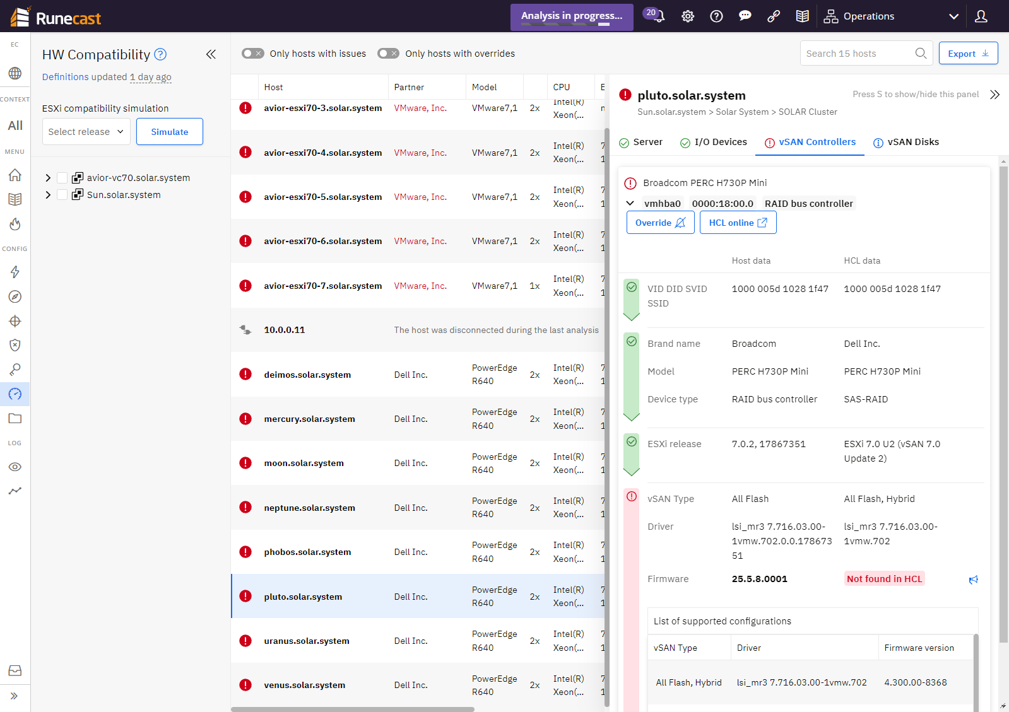Viewport: 1009px width, 712px height.
Task: Click the Simulate button
Action: coord(169,132)
